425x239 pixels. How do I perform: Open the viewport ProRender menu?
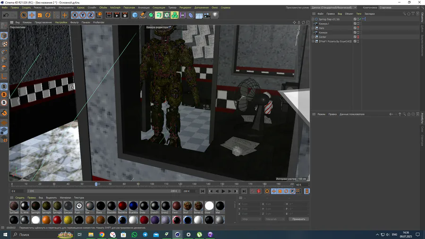[99, 23]
